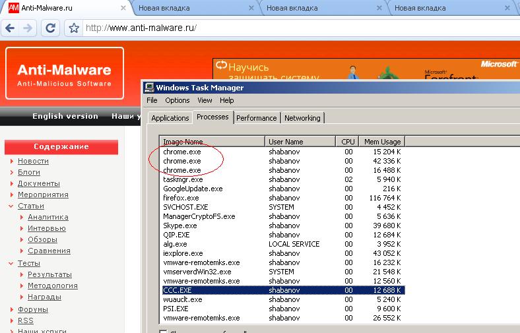This screenshot has height=333, width=520.
Task: Open the Новости sidebar link
Action: (x=33, y=161)
